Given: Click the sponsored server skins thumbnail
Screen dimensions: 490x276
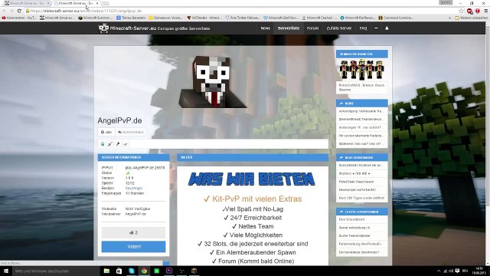Looking at the screenshot, I should click(x=362, y=70).
